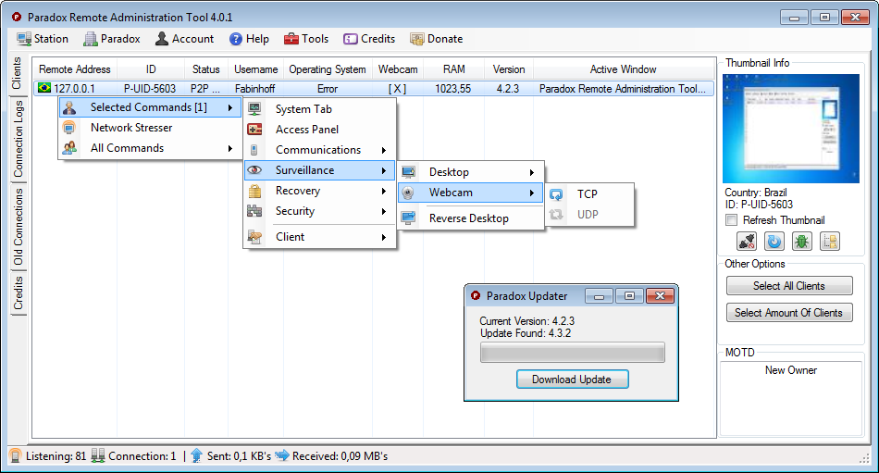This screenshot has height=473, width=879.
Task: Expand the Selected Commands [1] submenu arrow
Action: pyautogui.click(x=229, y=107)
